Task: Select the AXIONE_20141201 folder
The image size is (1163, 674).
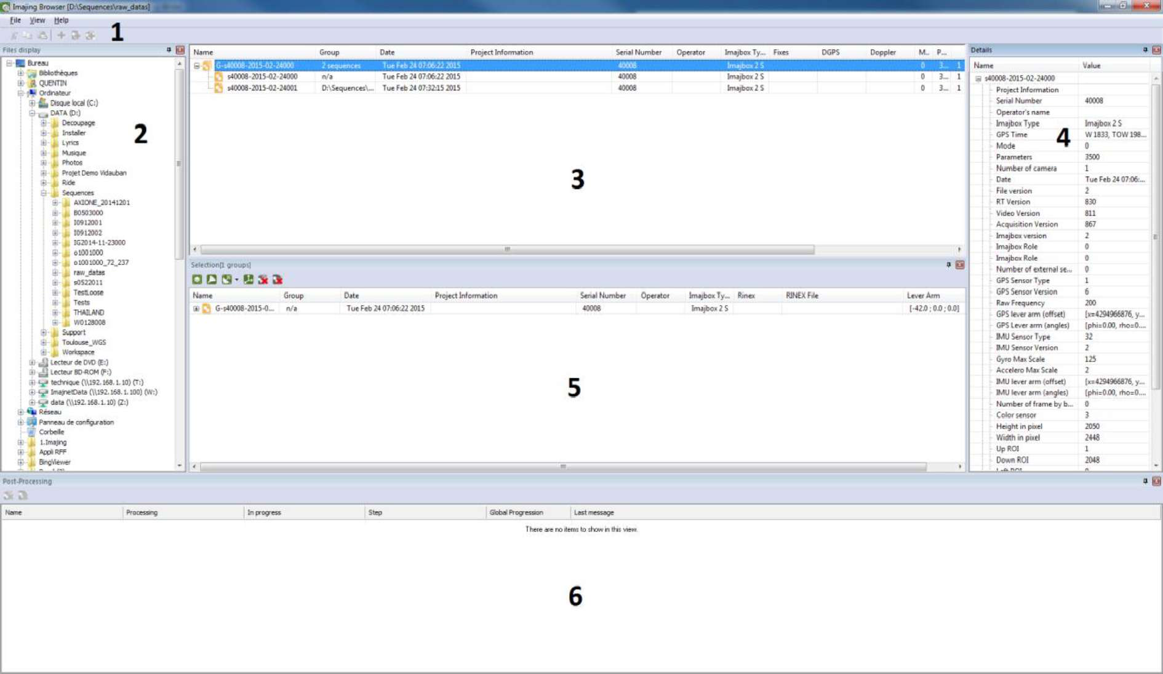Action: 102,203
